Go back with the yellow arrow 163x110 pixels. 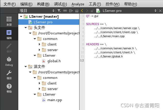point(82,11)
